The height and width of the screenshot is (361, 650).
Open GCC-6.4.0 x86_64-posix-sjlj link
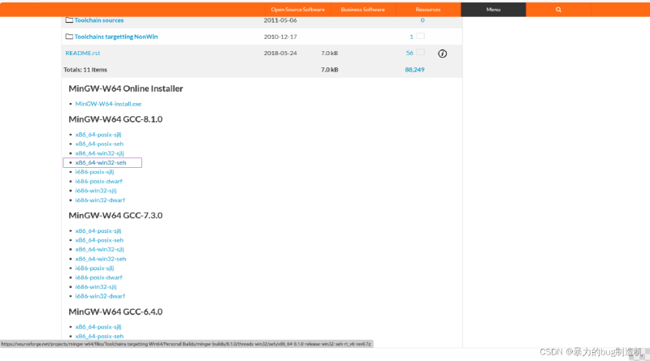point(98,327)
